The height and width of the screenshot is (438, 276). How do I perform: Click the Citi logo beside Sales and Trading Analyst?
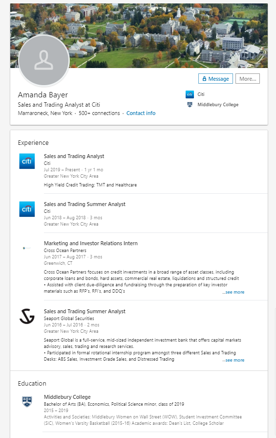coord(27,161)
